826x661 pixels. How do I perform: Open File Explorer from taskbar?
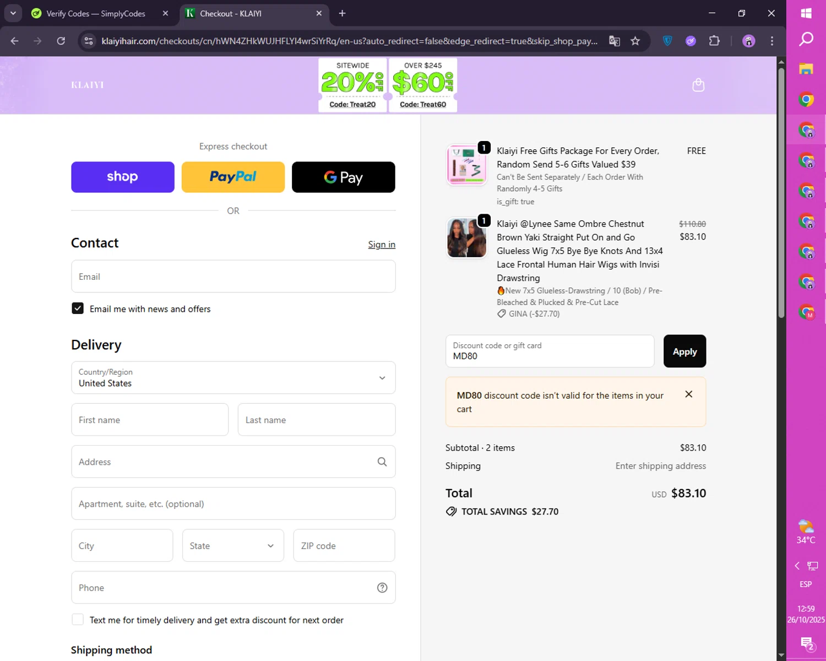coord(806,69)
